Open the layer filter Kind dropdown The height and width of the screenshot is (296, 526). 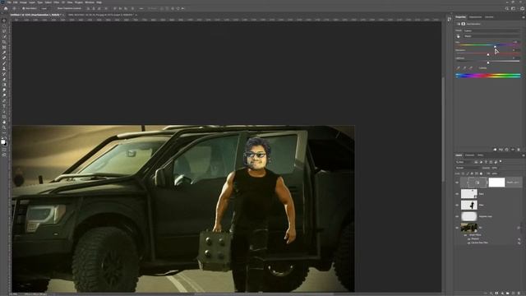point(464,162)
